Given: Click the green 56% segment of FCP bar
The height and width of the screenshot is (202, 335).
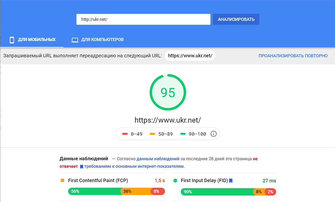Looking at the screenshot, I should click(x=94, y=192).
